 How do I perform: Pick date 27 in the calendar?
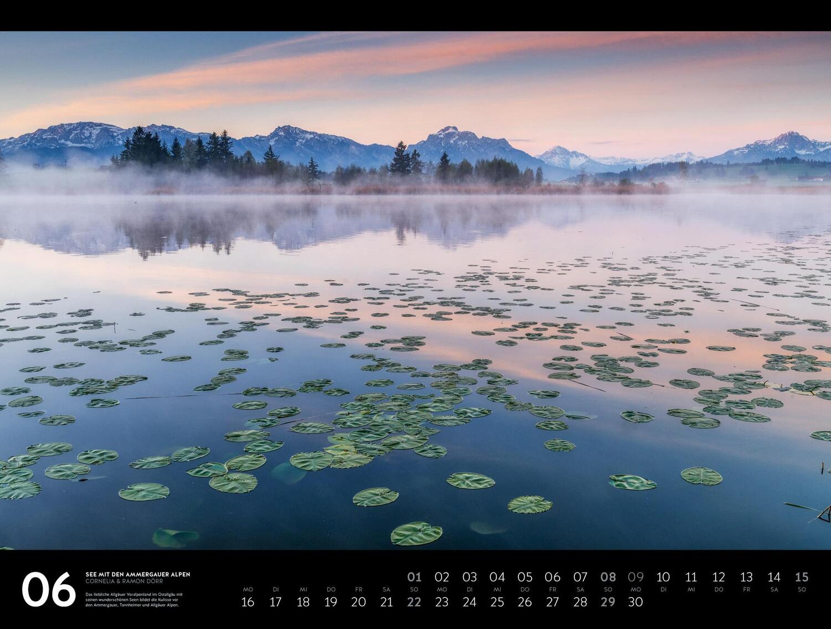tap(552, 602)
